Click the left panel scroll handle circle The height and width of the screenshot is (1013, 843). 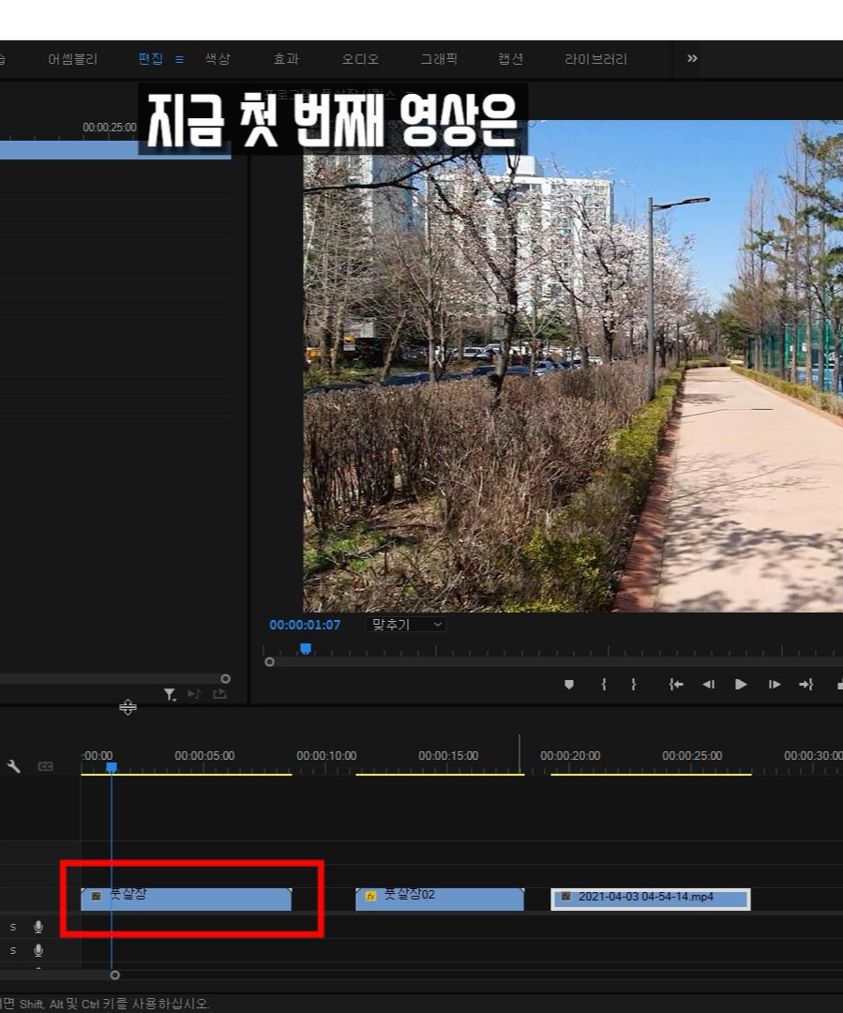(225, 678)
